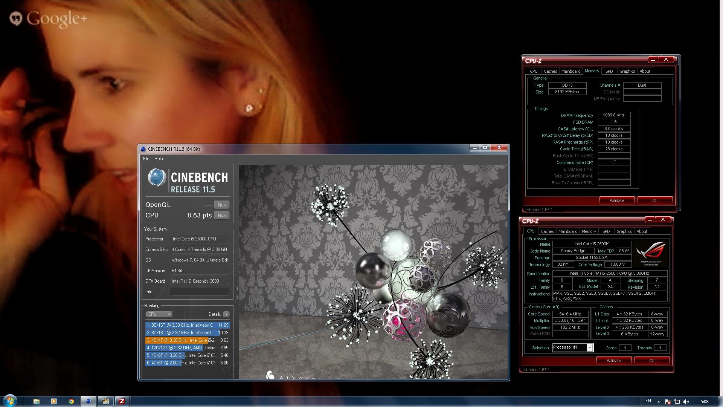Image resolution: width=723 pixels, height=407 pixels.
Task: Select ranking entry 4 AMD Opteron 7.95
Action: click(x=187, y=348)
